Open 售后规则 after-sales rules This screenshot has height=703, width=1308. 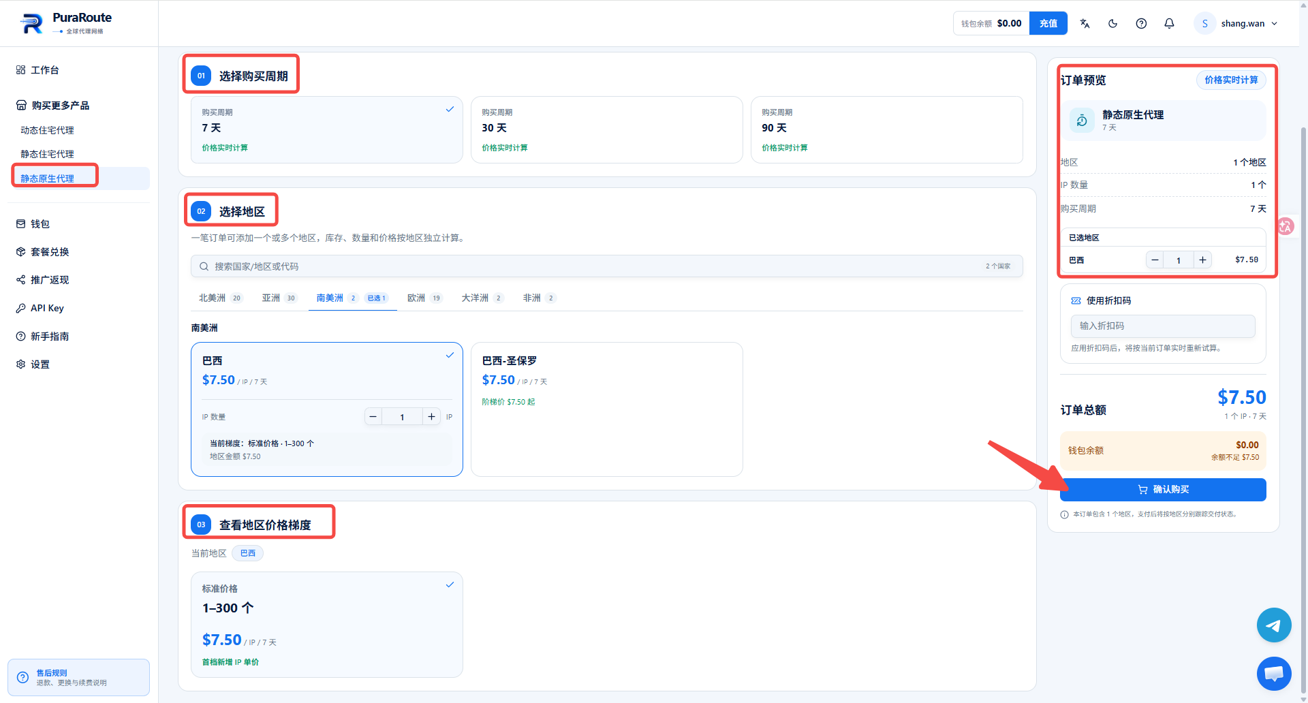pyautogui.click(x=79, y=677)
